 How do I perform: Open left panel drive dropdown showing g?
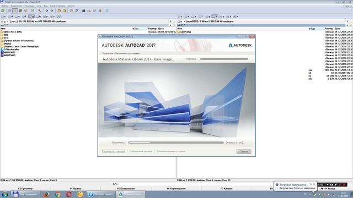5,21
